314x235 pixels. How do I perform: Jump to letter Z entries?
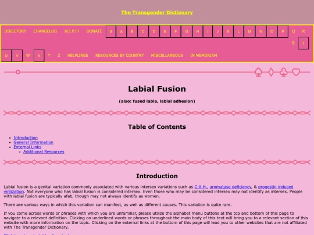59,55
